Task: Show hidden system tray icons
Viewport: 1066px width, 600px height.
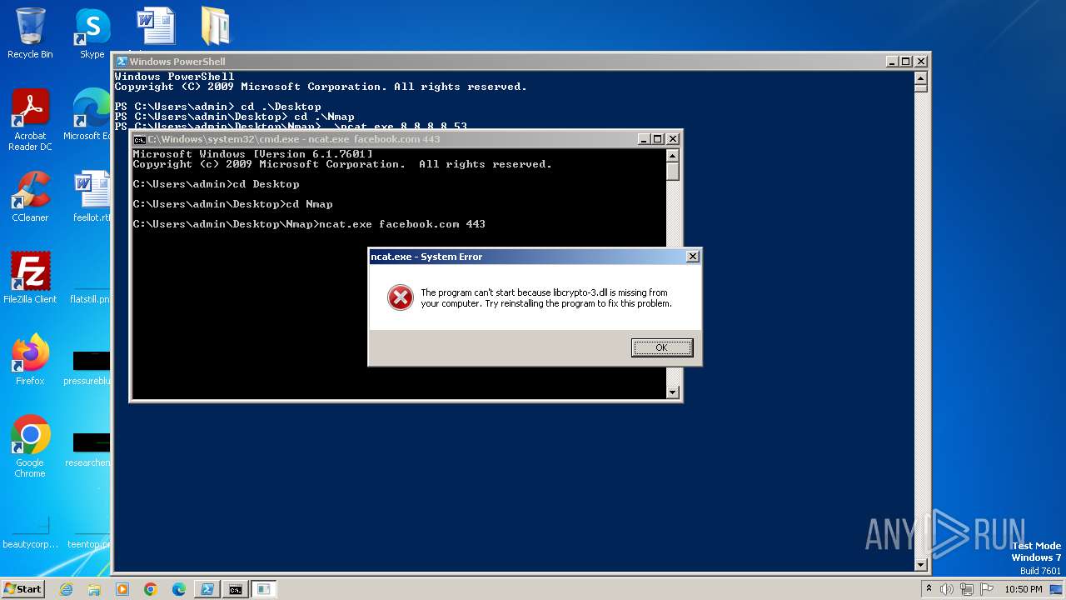Action: tap(929, 589)
